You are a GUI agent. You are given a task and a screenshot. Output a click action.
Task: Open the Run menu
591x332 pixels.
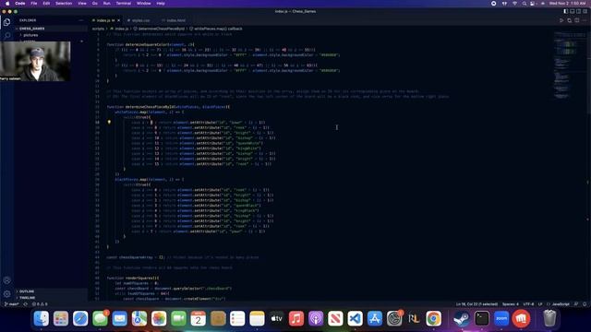[x=107, y=4]
